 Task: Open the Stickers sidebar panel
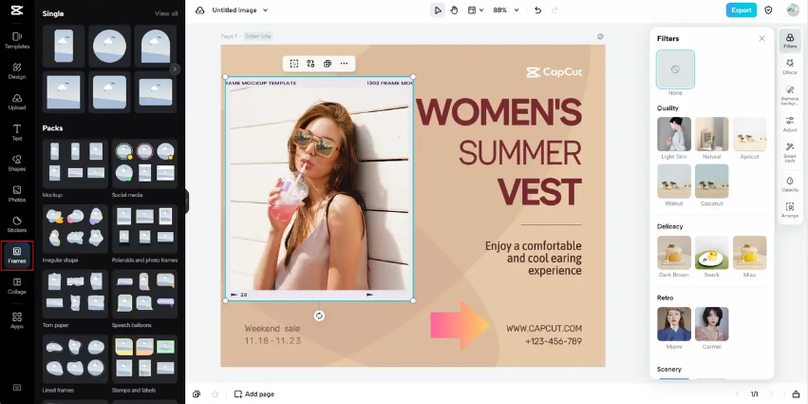[x=17, y=224]
